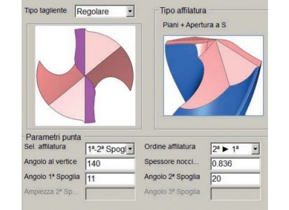Click the Angolo 2ª Spoglia field showing 20

click(235, 178)
